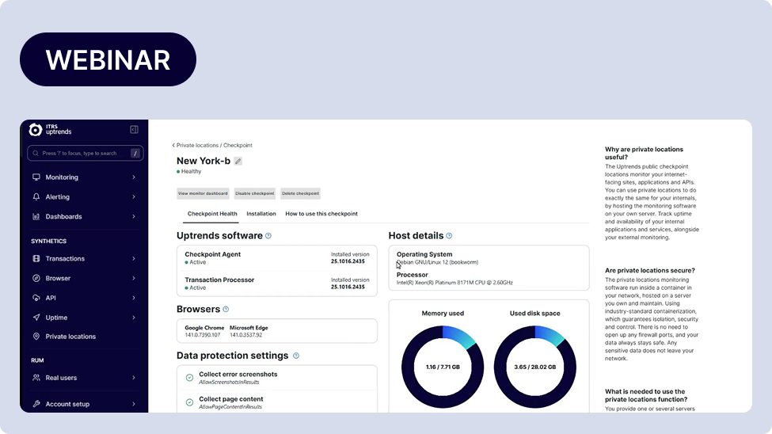Expand the Monitoring menu chevron
The height and width of the screenshot is (434, 772).
click(x=134, y=177)
